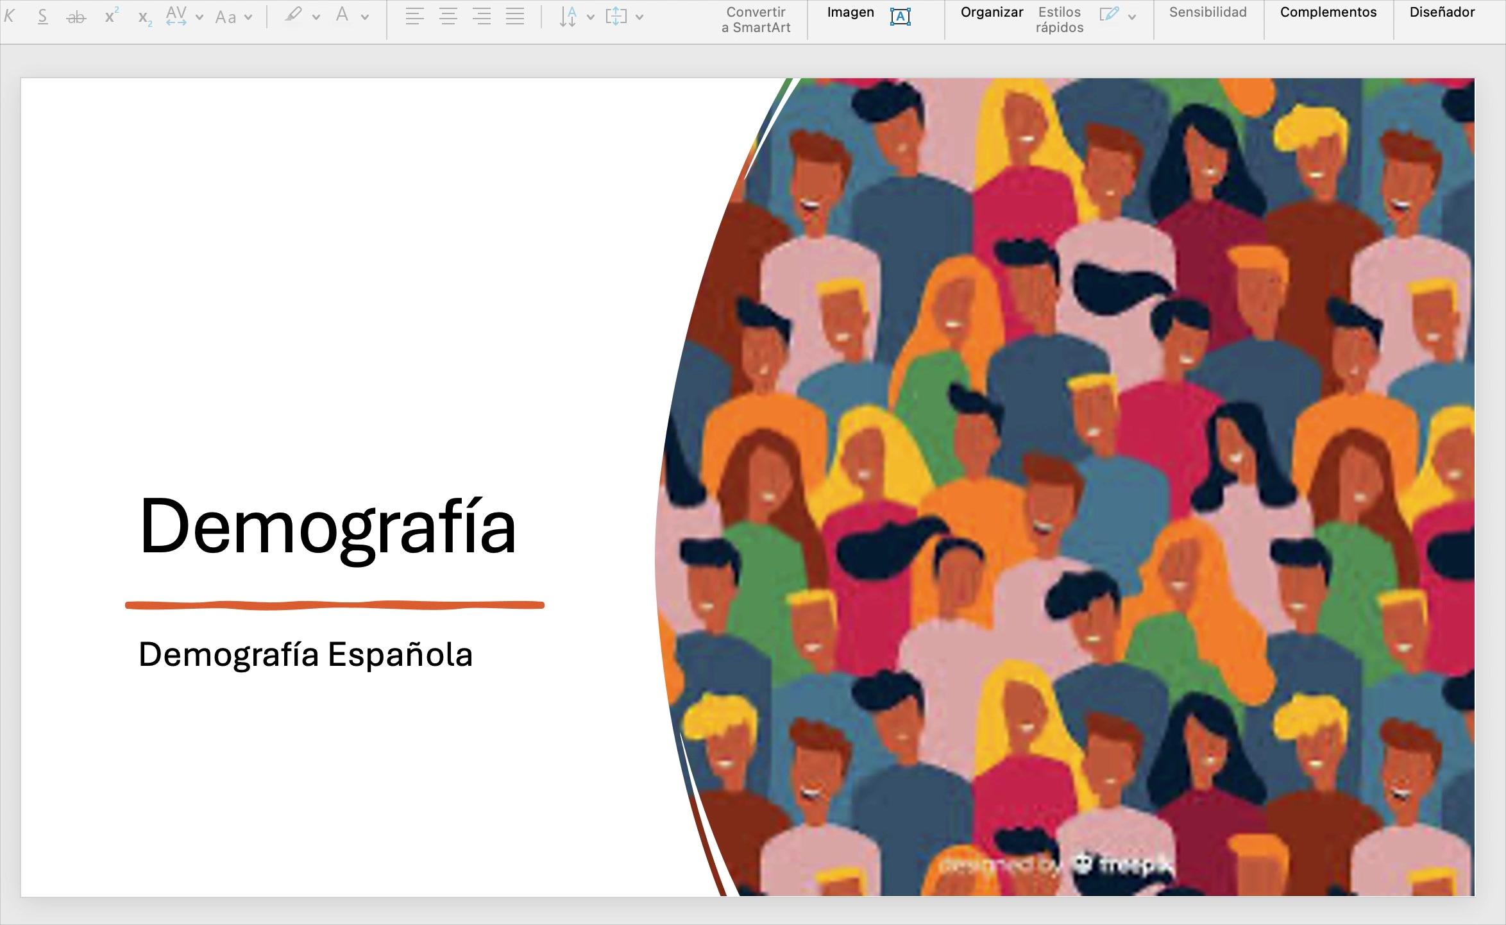Toggle strikethrough text formatting
Screen dimensions: 1506x925
(x=76, y=17)
